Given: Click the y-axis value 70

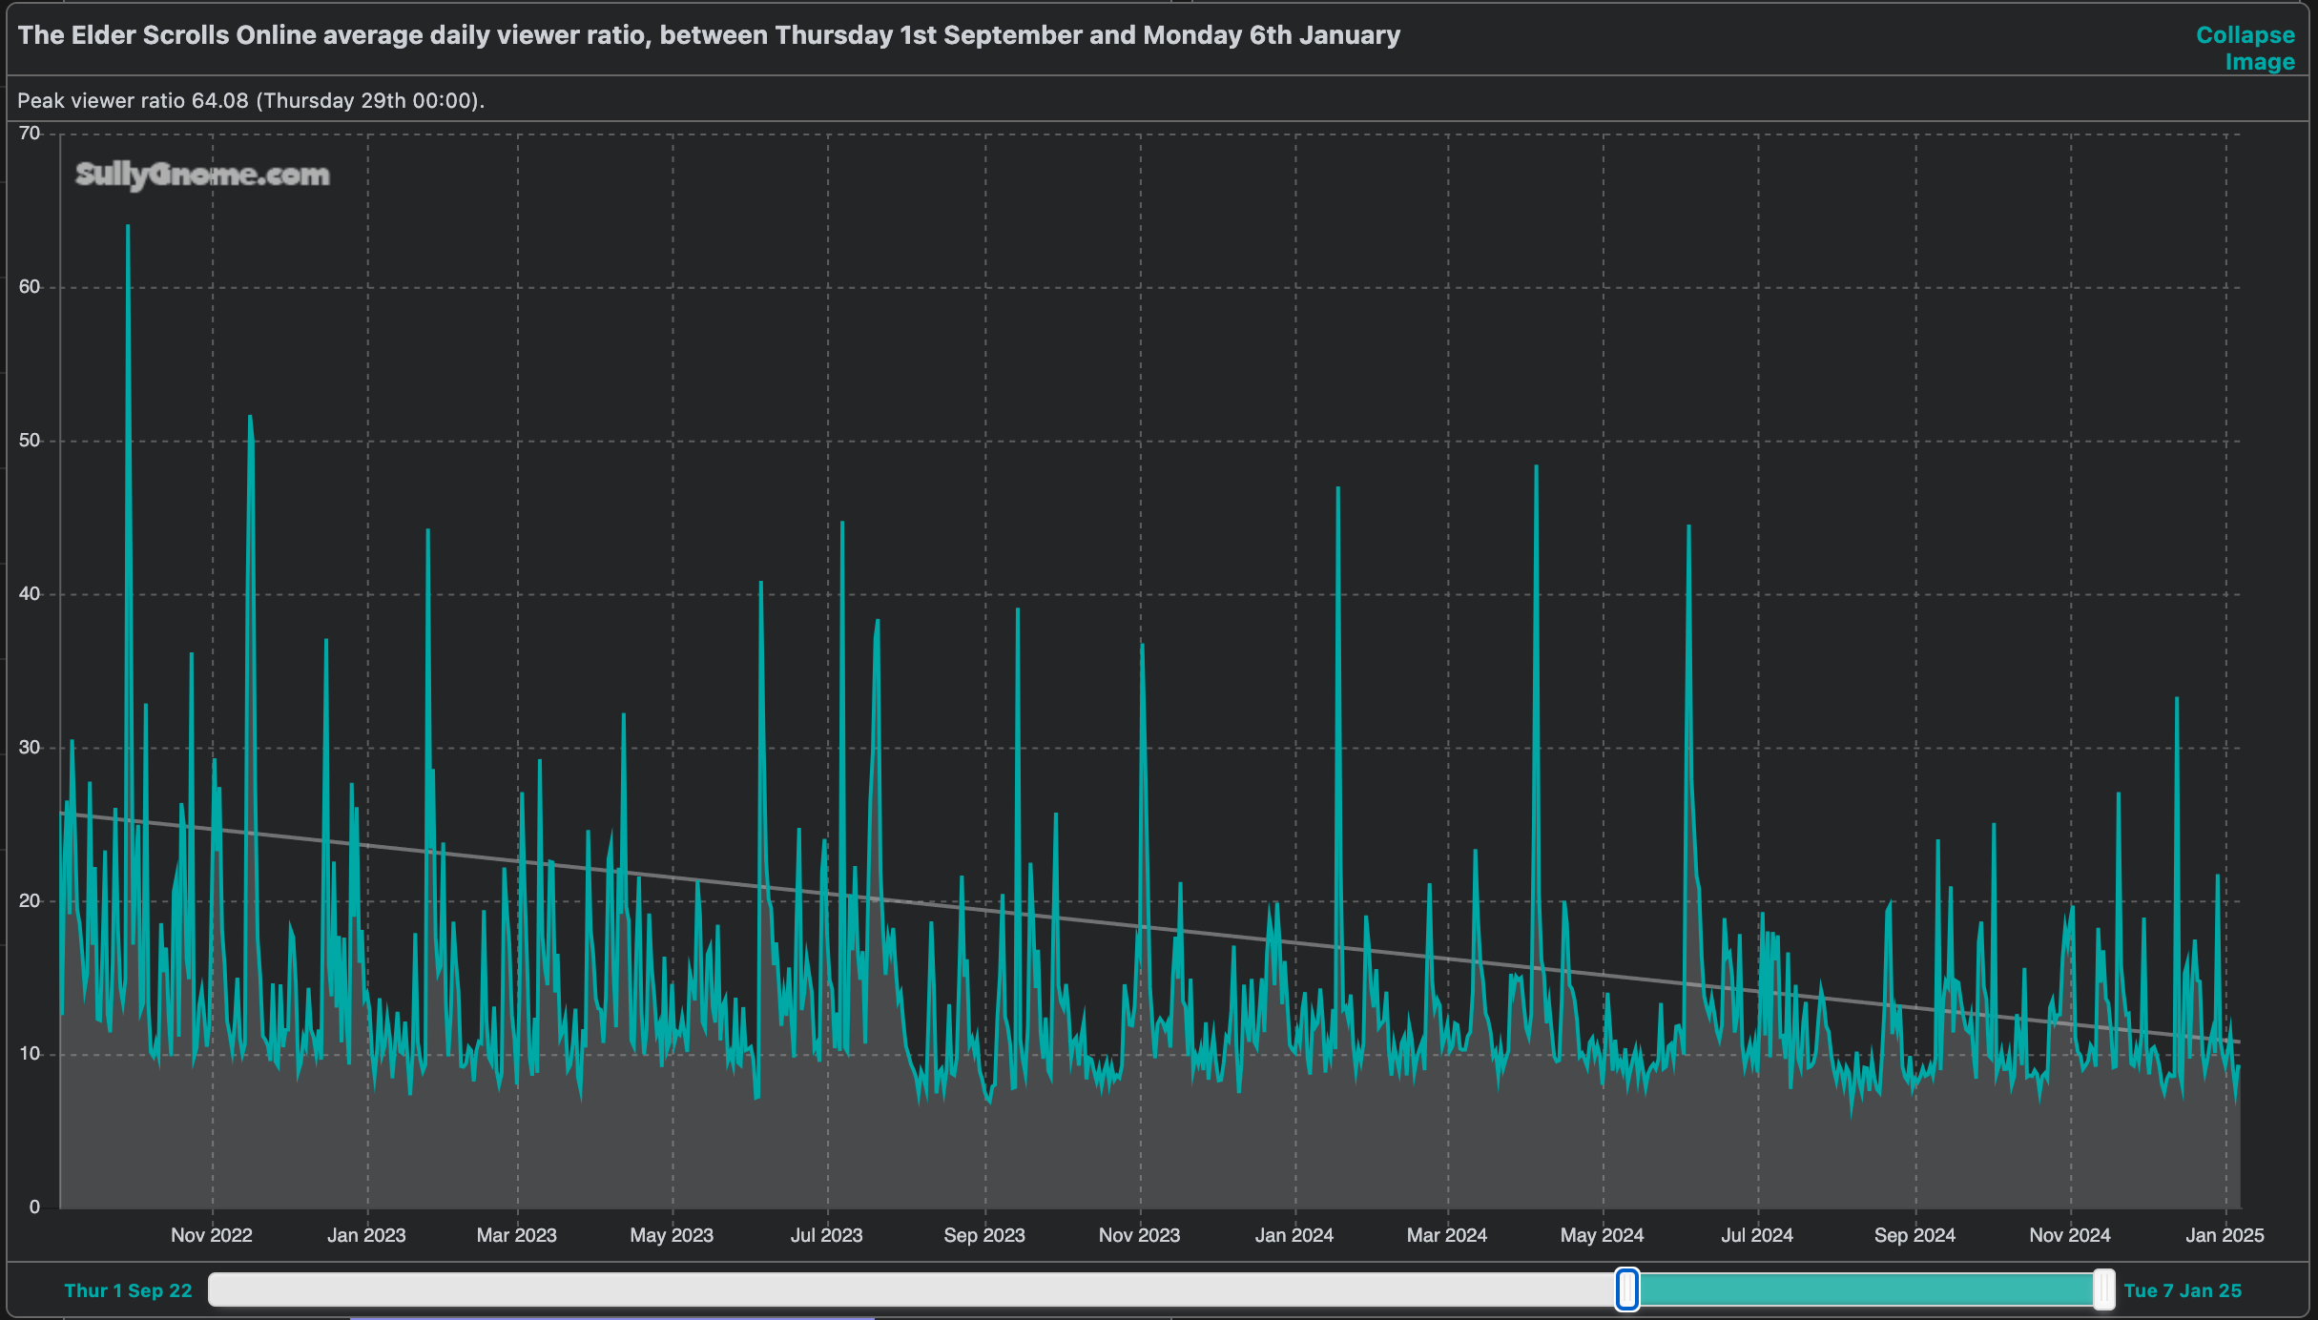Looking at the screenshot, I should pyautogui.click(x=30, y=134).
